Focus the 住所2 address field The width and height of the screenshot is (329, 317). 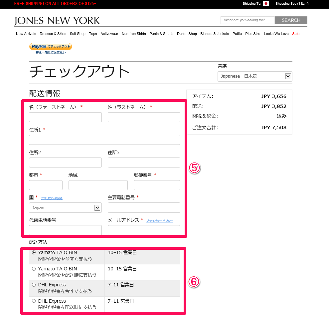65,162
